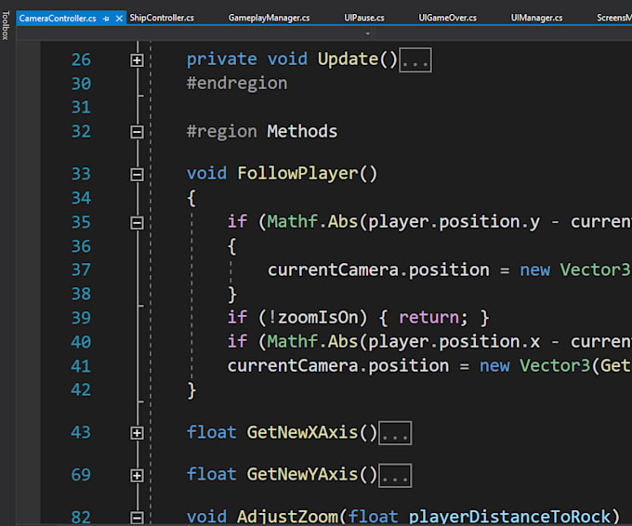Open the Toolbox side panel

click(6, 25)
